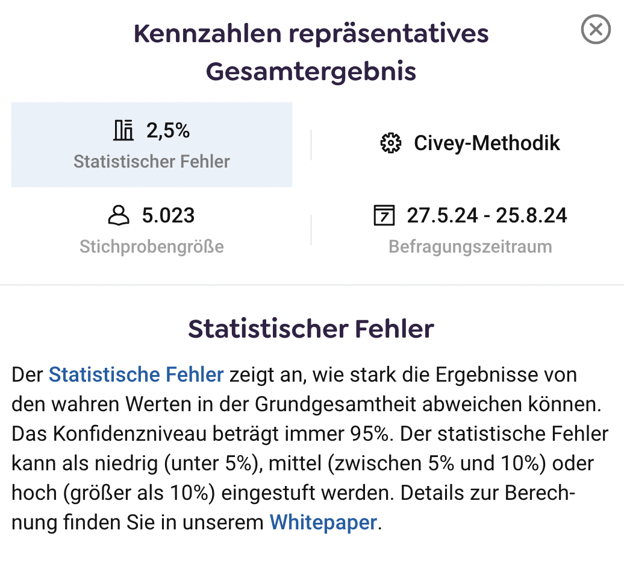Select the Statistischer Fehler tile showing 2,5%
The image size is (624, 574).
pos(151,144)
